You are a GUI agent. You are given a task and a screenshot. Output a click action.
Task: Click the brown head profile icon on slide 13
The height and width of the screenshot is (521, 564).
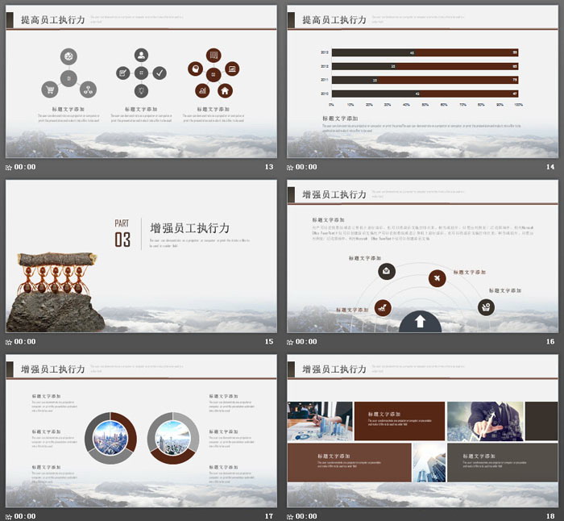pyautogui.click(x=196, y=69)
